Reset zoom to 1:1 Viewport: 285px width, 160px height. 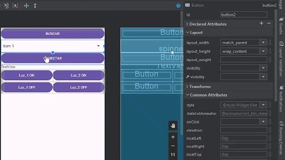tap(173, 155)
